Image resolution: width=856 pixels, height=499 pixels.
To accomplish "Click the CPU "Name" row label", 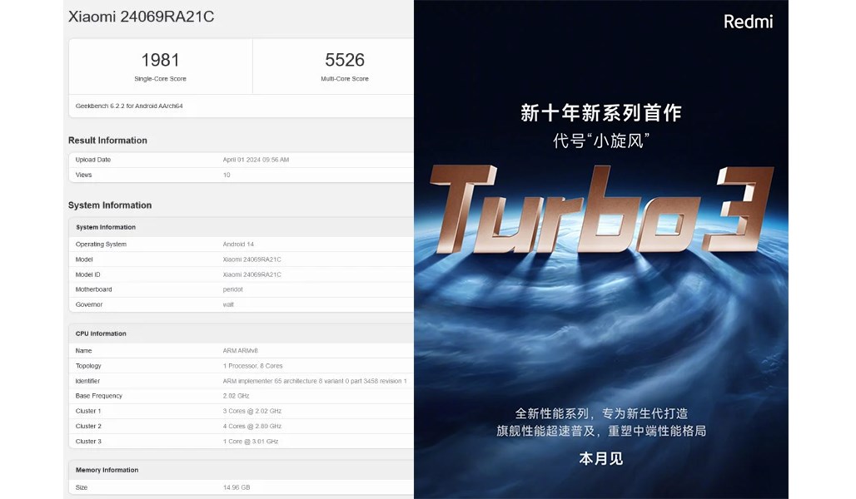I will tap(83, 351).
